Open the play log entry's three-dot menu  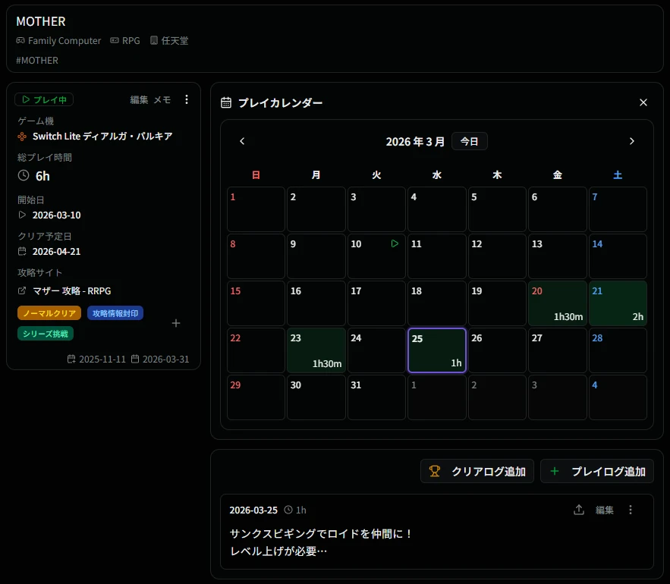click(630, 510)
